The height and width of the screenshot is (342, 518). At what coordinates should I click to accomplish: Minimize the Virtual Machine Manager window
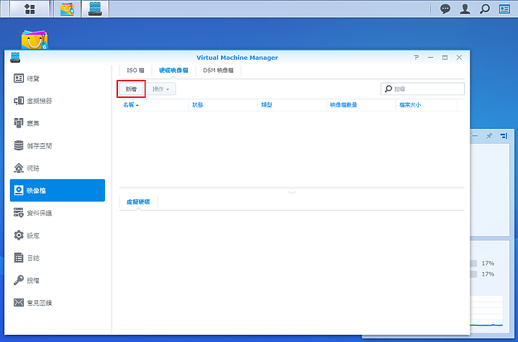(x=430, y=58)
